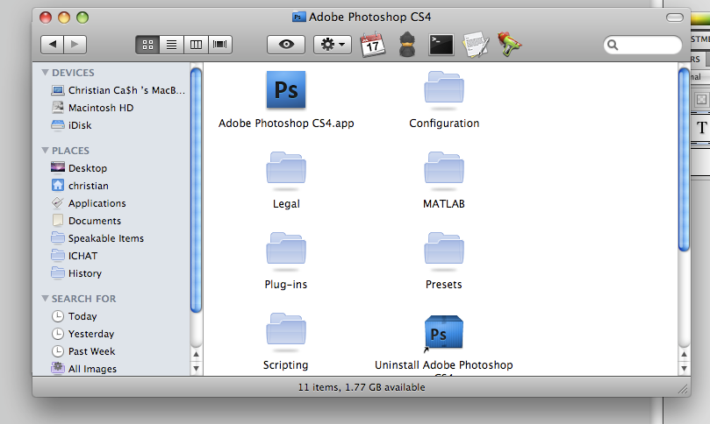Switch to column view

tap(196, 45)
